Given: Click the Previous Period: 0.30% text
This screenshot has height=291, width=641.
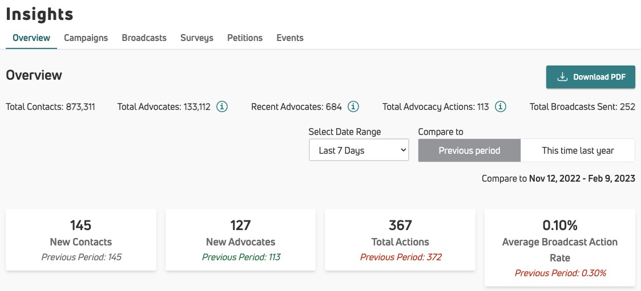Looking at the screenshot, I should (x=561, y=273).
